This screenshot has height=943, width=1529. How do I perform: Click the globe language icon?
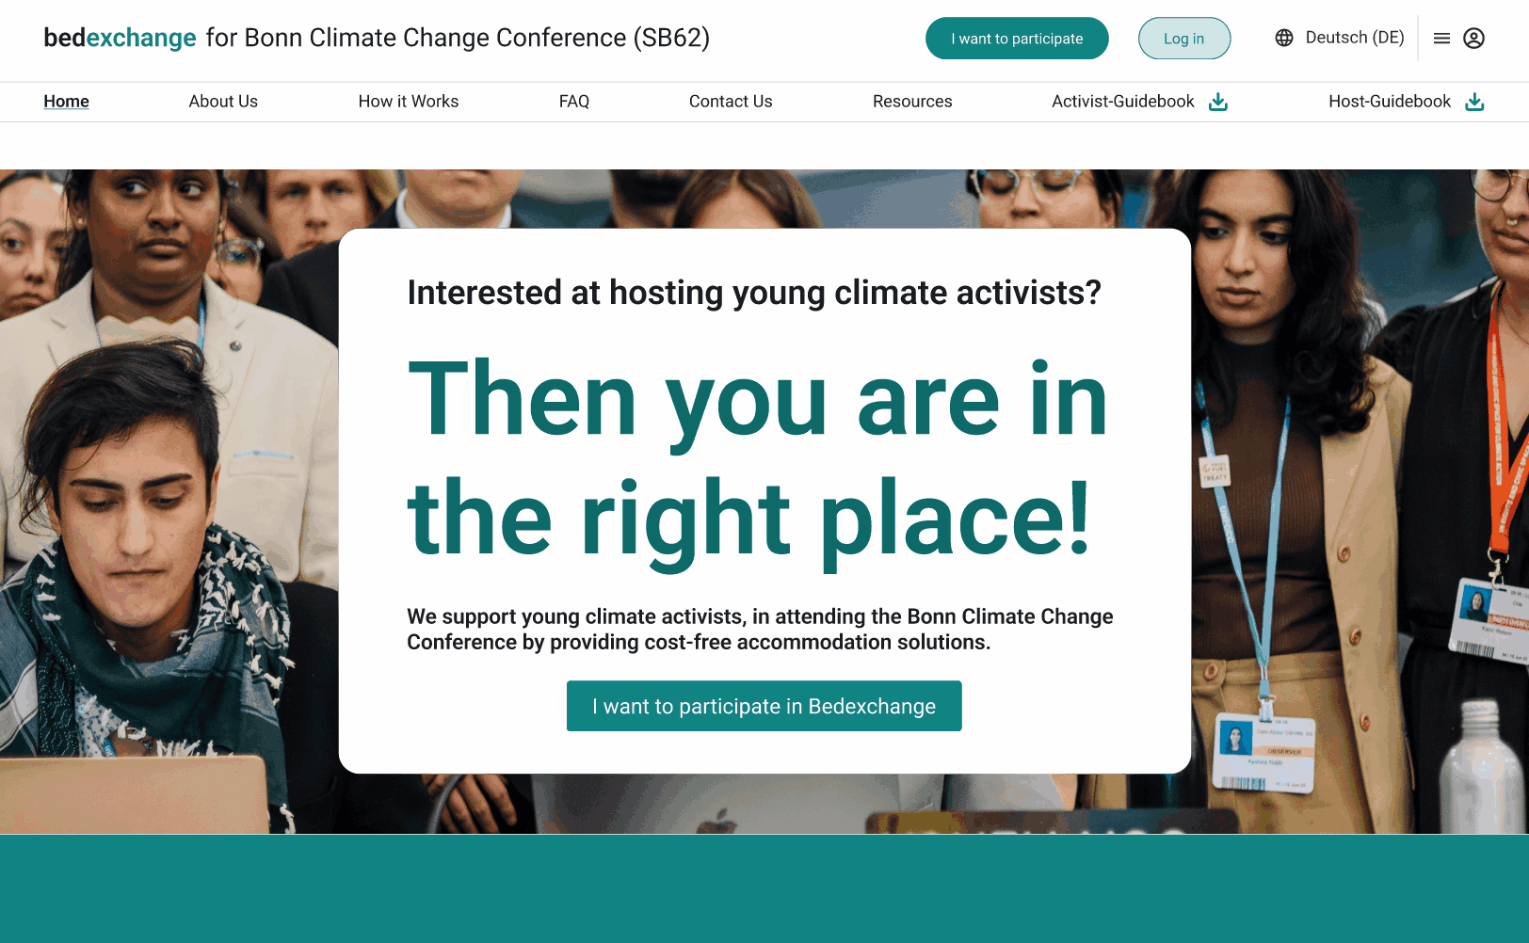pyautogui.click(x=1284, y=38)
